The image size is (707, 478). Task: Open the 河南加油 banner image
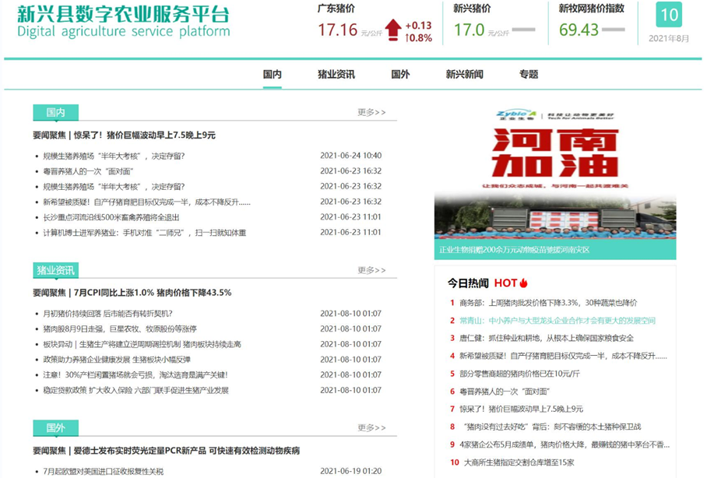click(x=554, y=181)
